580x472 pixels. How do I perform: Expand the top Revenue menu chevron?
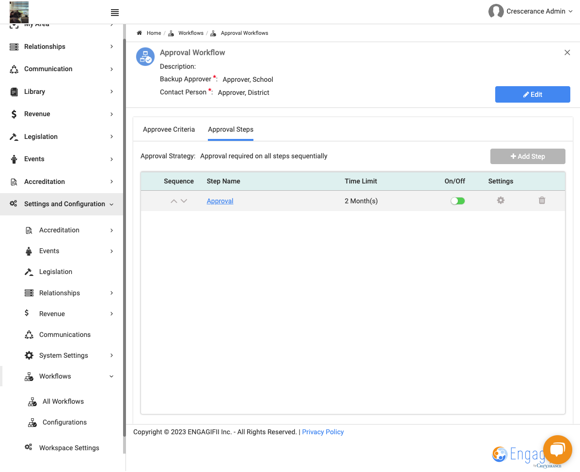[111, 114]
